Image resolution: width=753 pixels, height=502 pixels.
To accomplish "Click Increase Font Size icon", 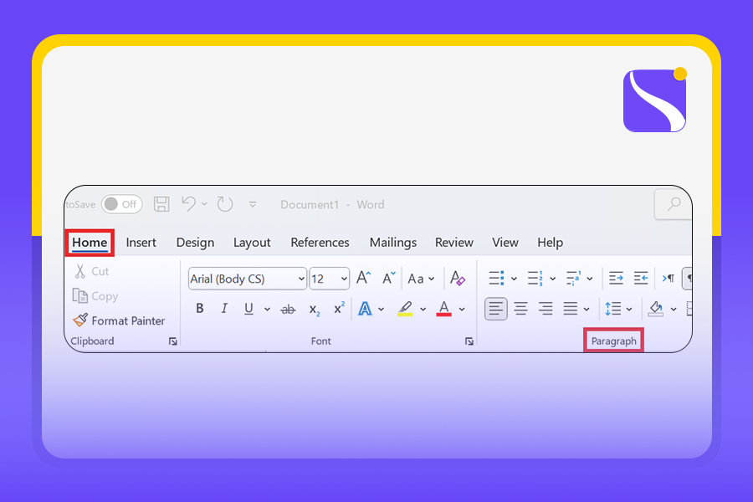I will 364,278.
